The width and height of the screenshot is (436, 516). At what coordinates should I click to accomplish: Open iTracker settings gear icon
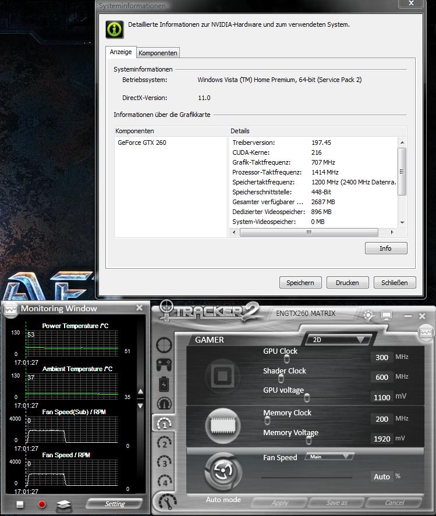(368, 316)
